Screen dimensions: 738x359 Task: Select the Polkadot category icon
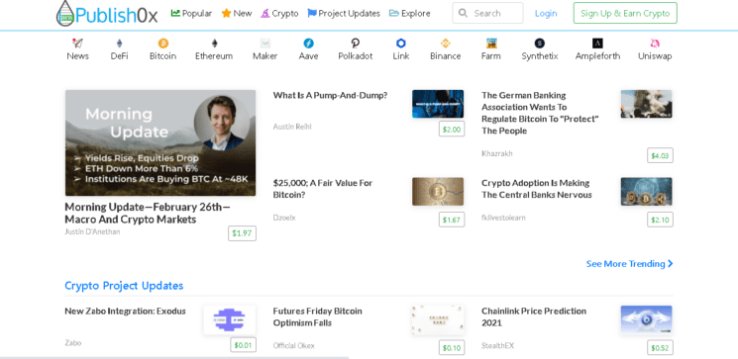pos(356,44)
